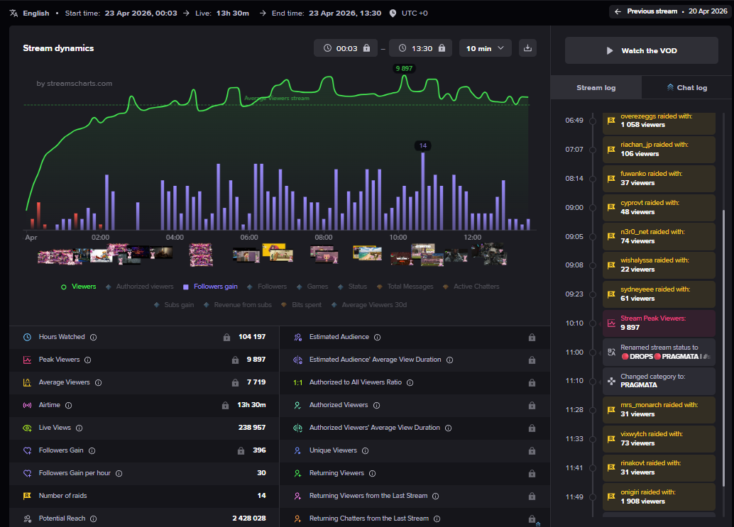Click the 2 428 028 Potential Reach value
This screenshot has height=527, width=734.
tap(249, 518)
